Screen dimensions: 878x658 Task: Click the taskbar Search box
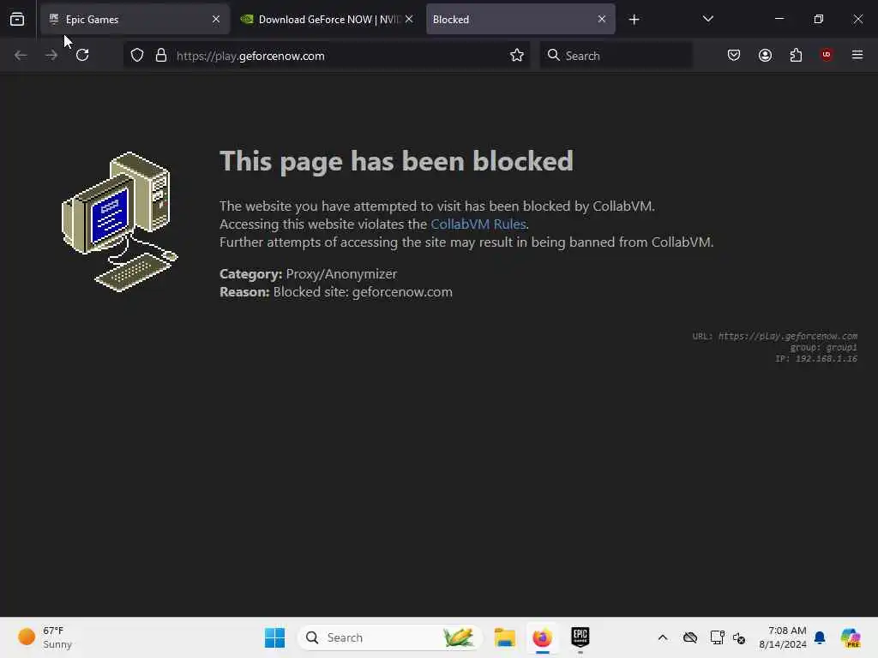coord(390,637)
